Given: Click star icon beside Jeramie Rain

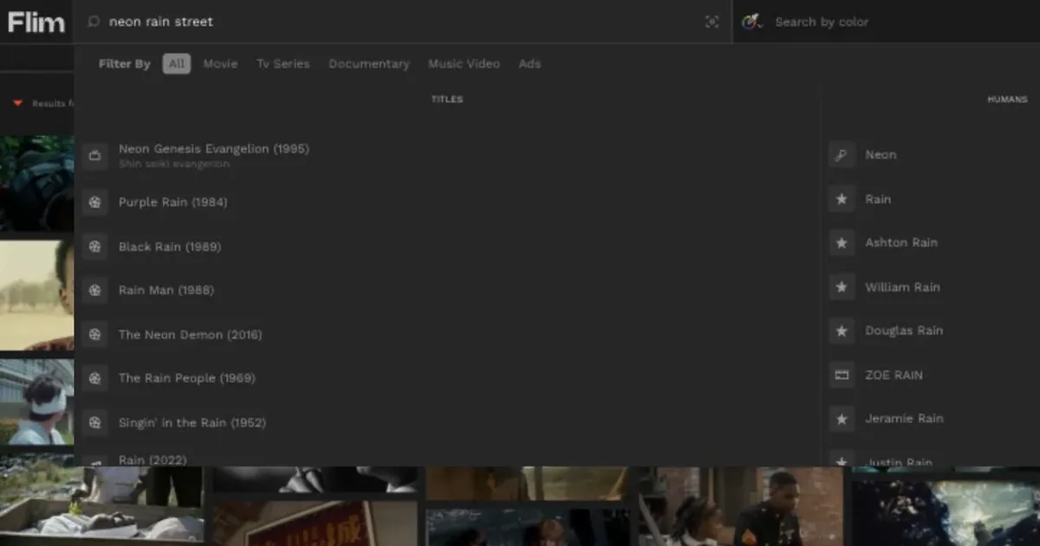Looking at the screenshot, I should (x=842, y=419).
